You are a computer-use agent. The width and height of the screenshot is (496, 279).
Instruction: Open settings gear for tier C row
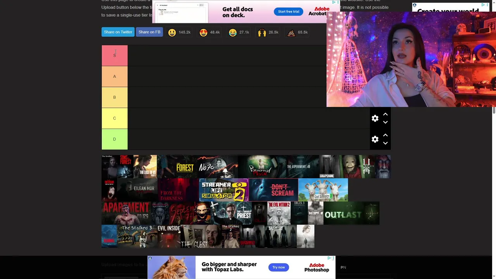[x=375, y=118]
